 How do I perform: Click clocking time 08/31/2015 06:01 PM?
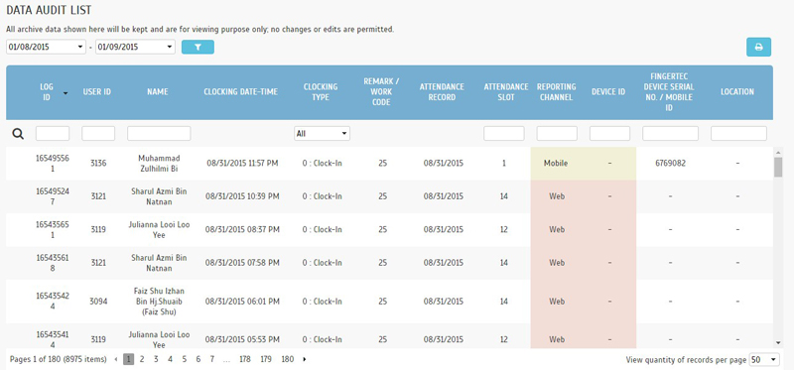point(242,302)
